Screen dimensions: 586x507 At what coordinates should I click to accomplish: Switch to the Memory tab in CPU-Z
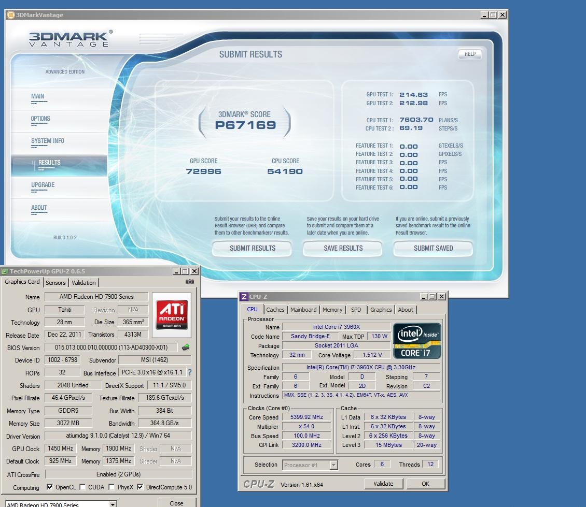tap(332, 310)
